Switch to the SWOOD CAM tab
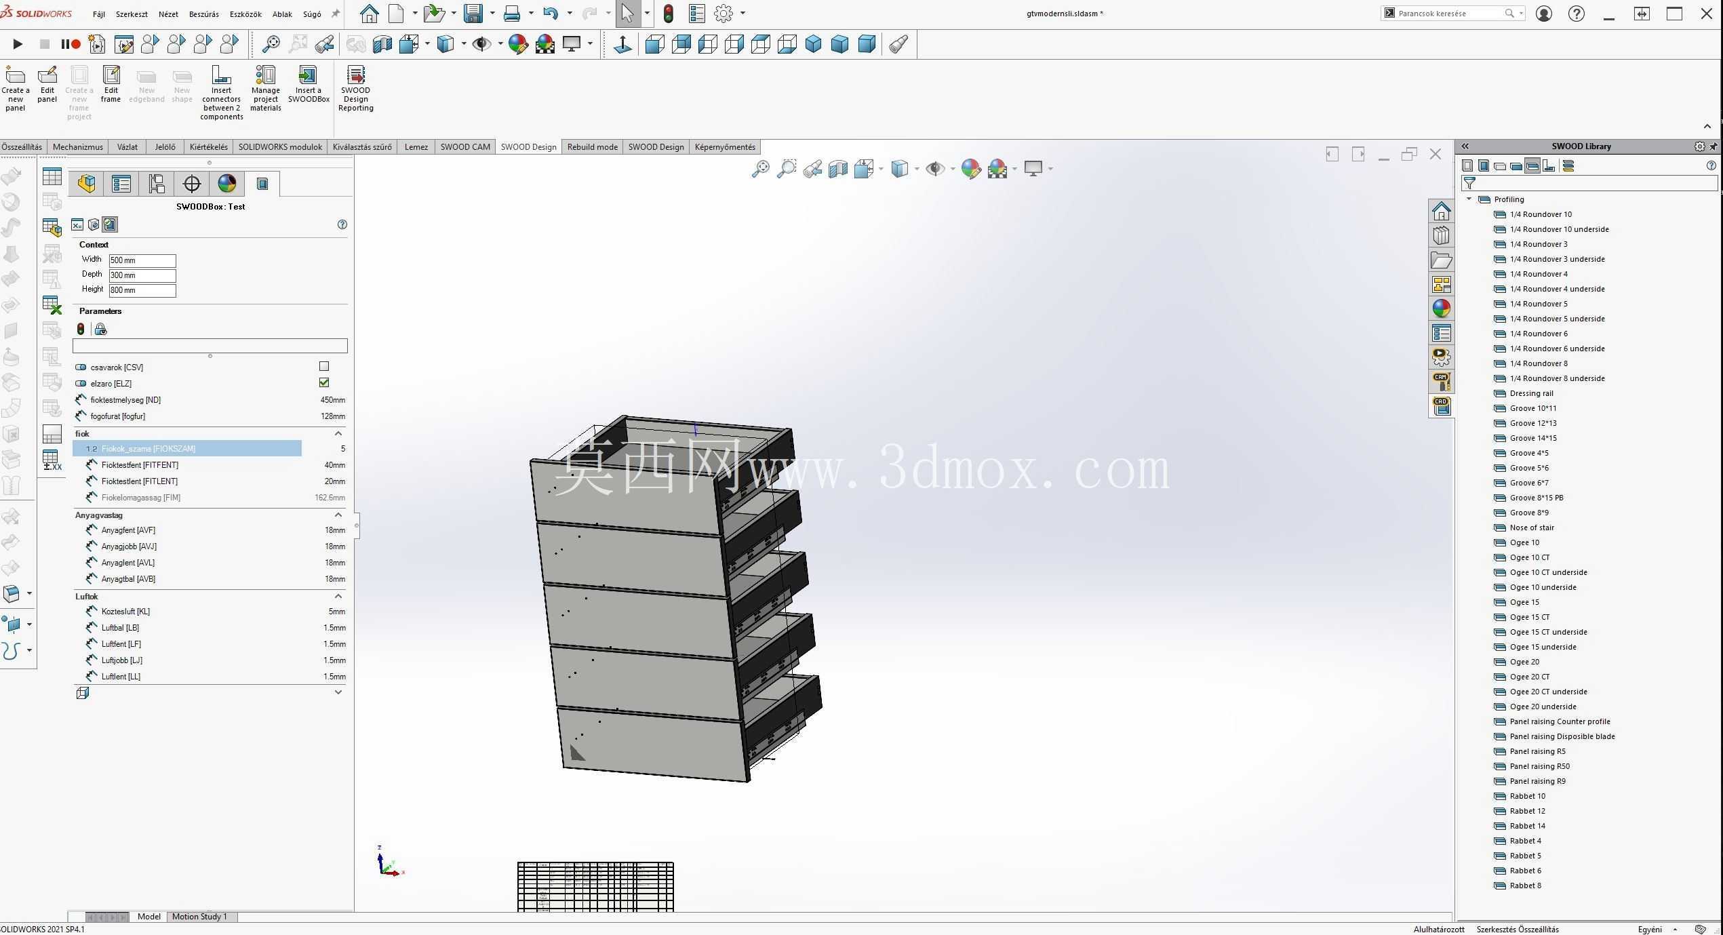 465,147
